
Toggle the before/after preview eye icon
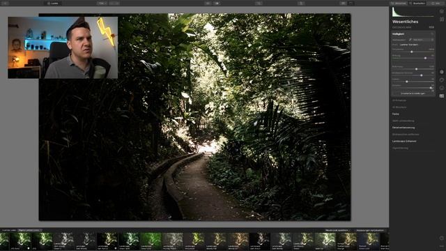(x=208, y=3)
